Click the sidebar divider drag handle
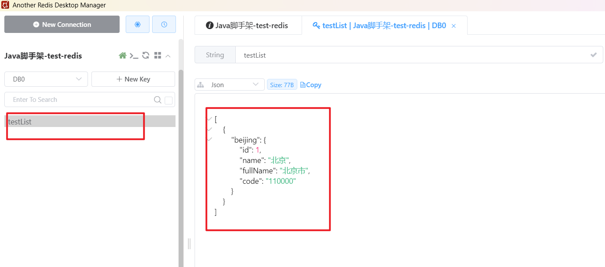 [x=189, y=244]
